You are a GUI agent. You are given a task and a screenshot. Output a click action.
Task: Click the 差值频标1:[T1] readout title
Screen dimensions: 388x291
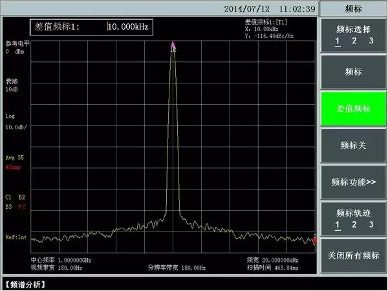(x=266, y=22)
